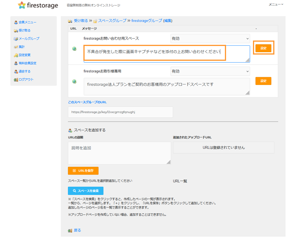
Task: Click the メールグループ sidebar icon
Action: pos(16,39)
